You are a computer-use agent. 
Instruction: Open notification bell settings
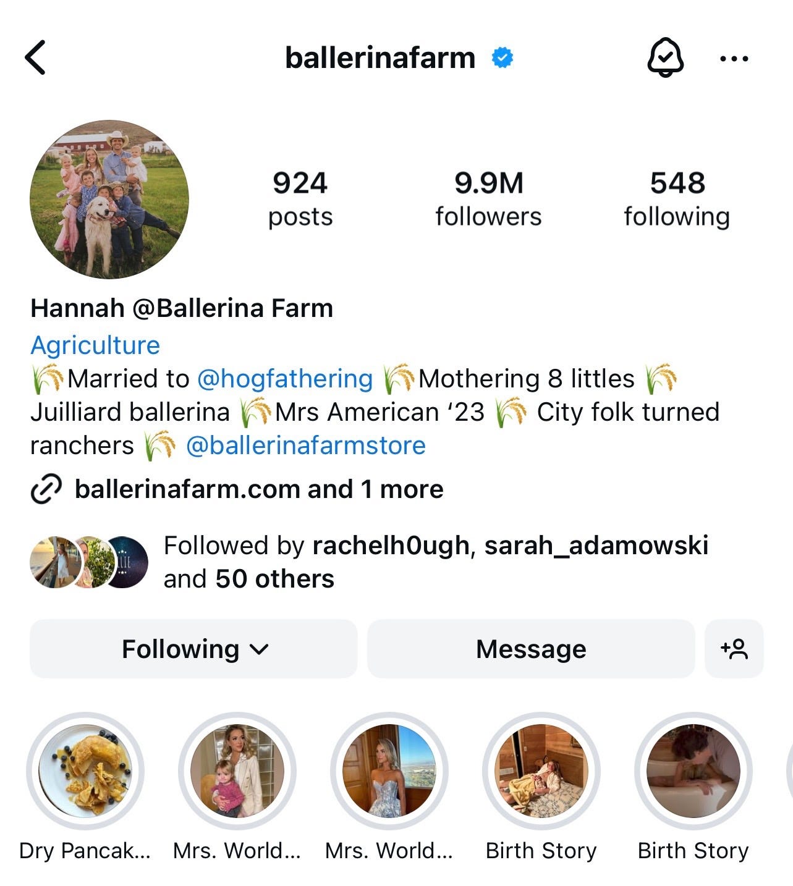click(665, 57)
